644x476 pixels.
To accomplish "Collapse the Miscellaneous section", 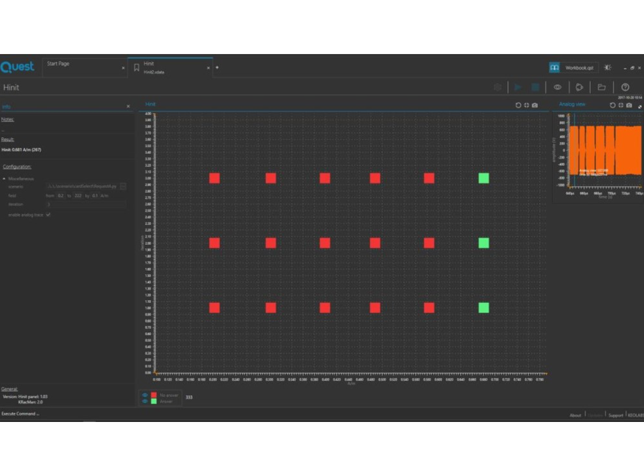I will [4, 178].
